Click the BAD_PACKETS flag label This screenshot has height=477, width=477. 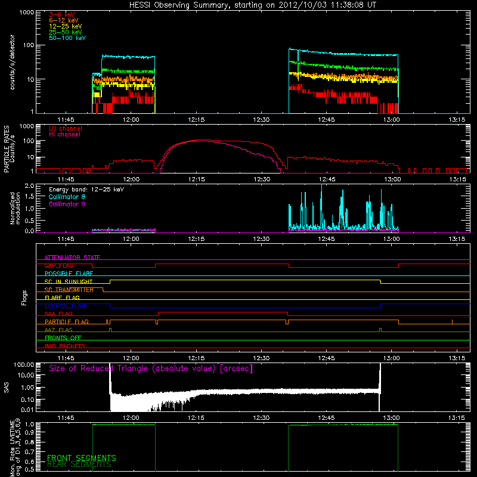click(65, 346)
